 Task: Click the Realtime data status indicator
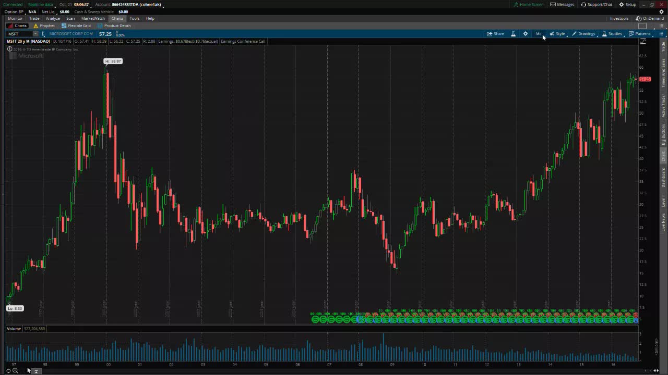coord(41,4)
